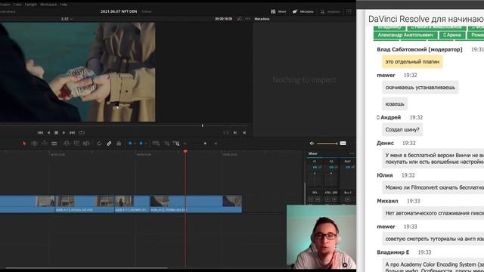This screenshot has height=272, width=484.
Task: Zoom in timeline with plus button
Action: click(x=216, y=144)
